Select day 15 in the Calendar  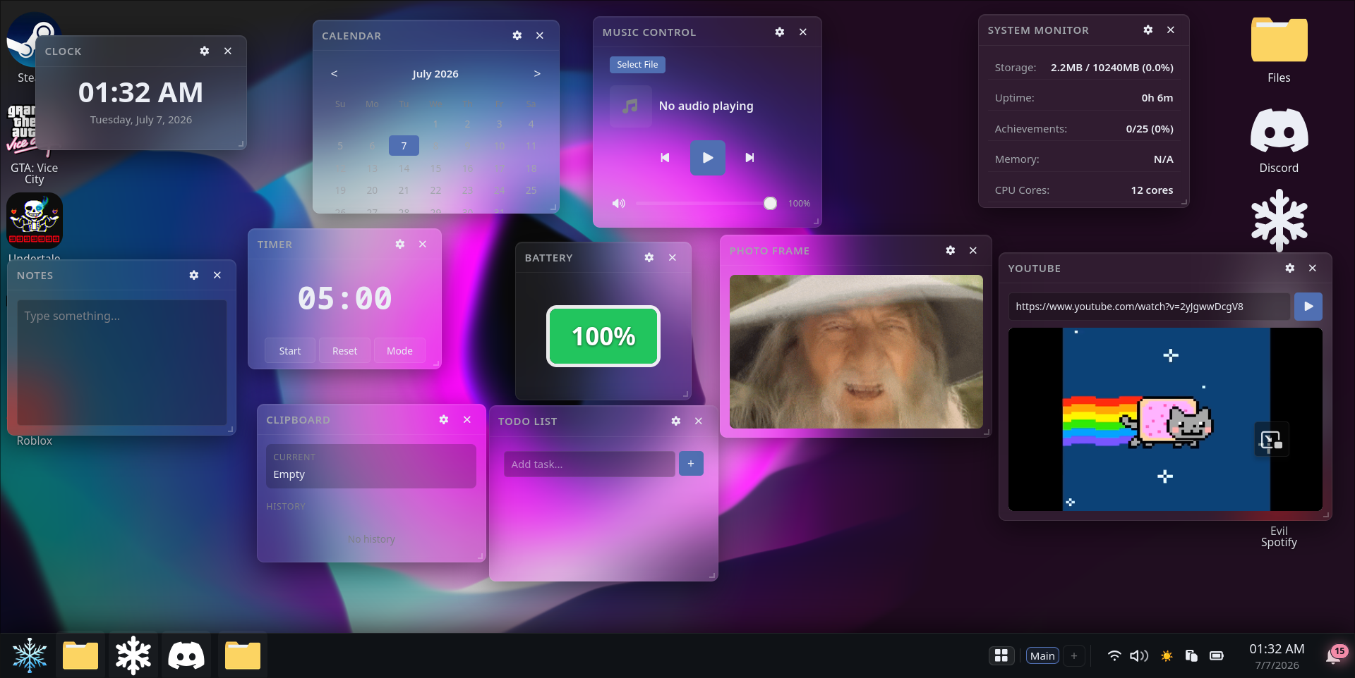coord(435,168)
